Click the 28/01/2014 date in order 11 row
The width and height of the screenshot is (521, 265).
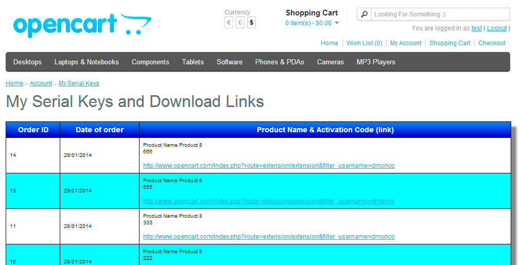78,226
